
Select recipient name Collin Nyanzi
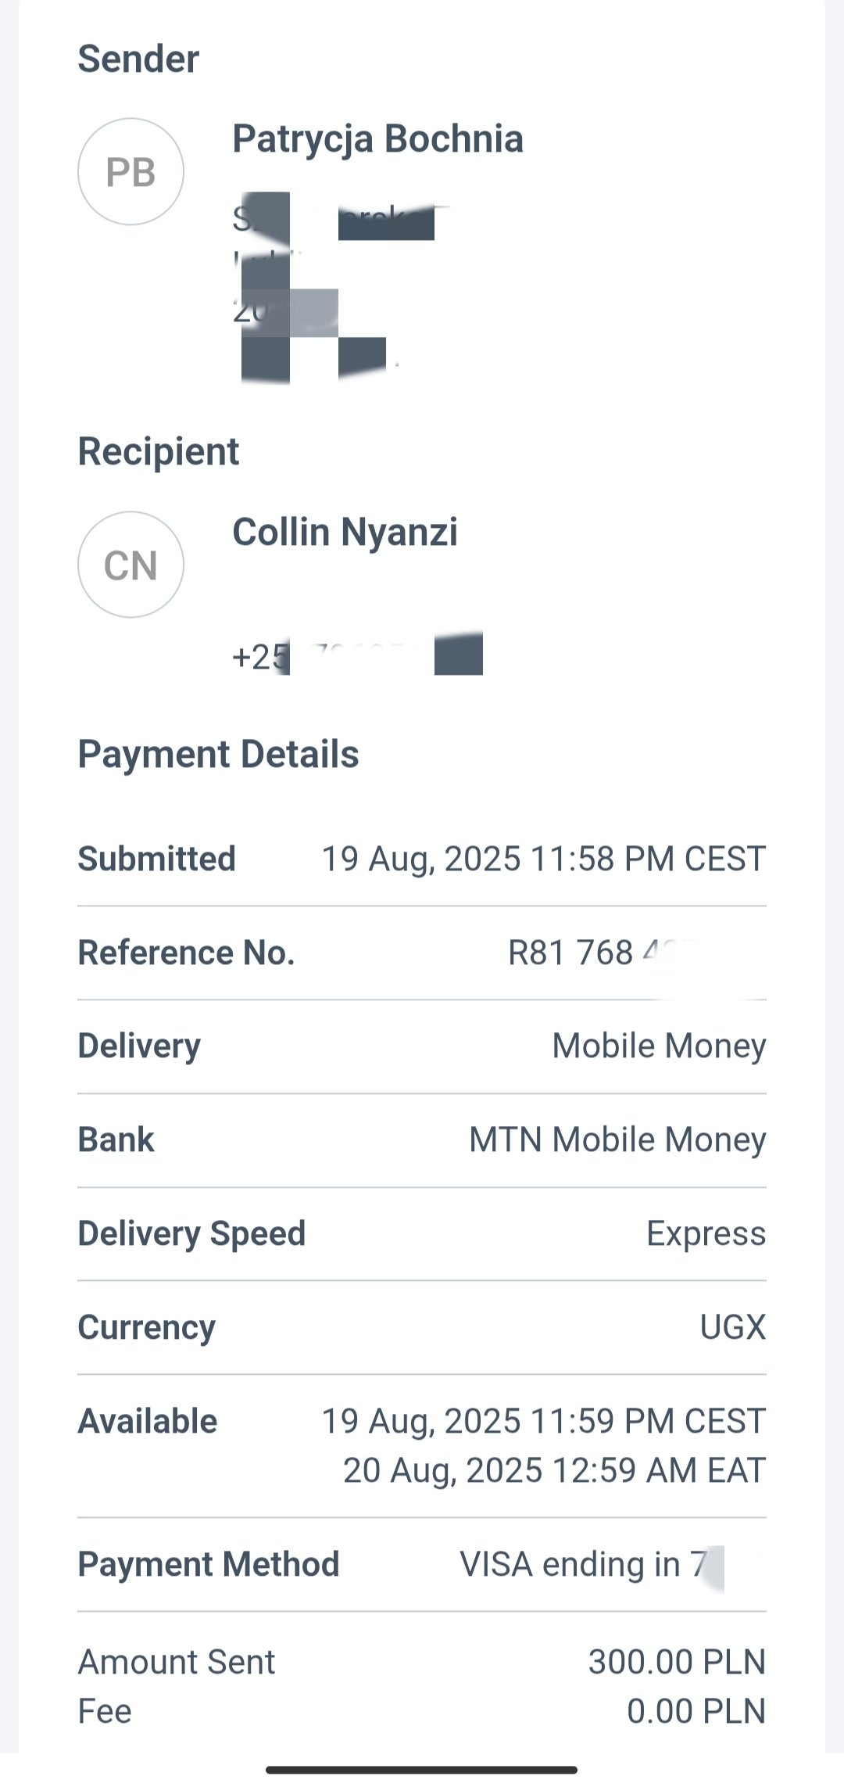pos(345,533)
